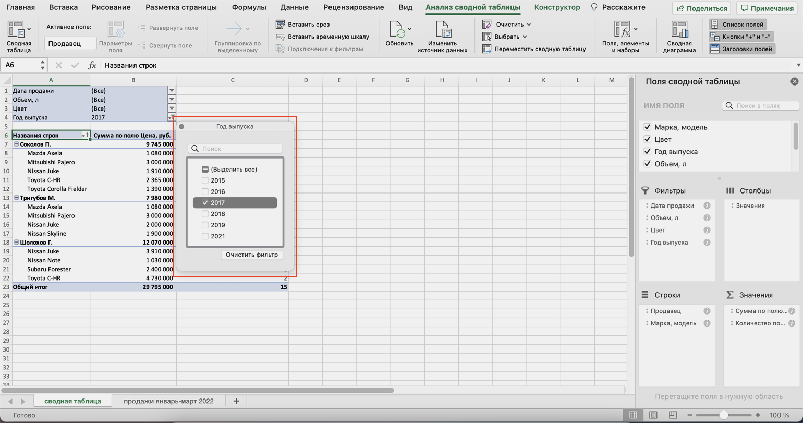803x423 pixels.
Task: Click Вставить срез slicer icon
Action: coord(280,25)
